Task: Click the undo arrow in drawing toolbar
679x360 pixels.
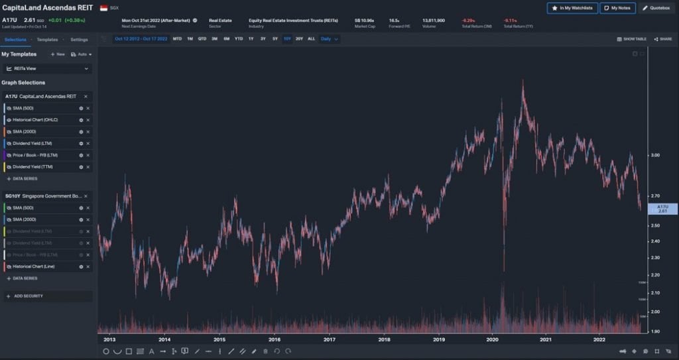Action: (277, 351)
